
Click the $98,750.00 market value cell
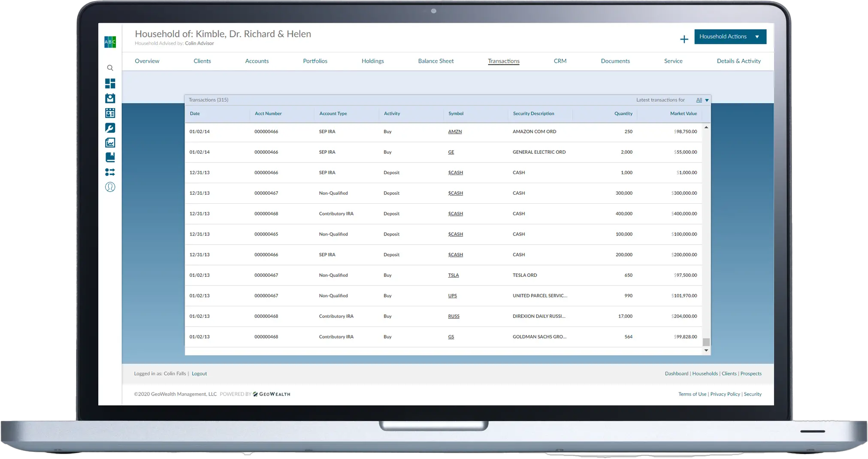685,132
